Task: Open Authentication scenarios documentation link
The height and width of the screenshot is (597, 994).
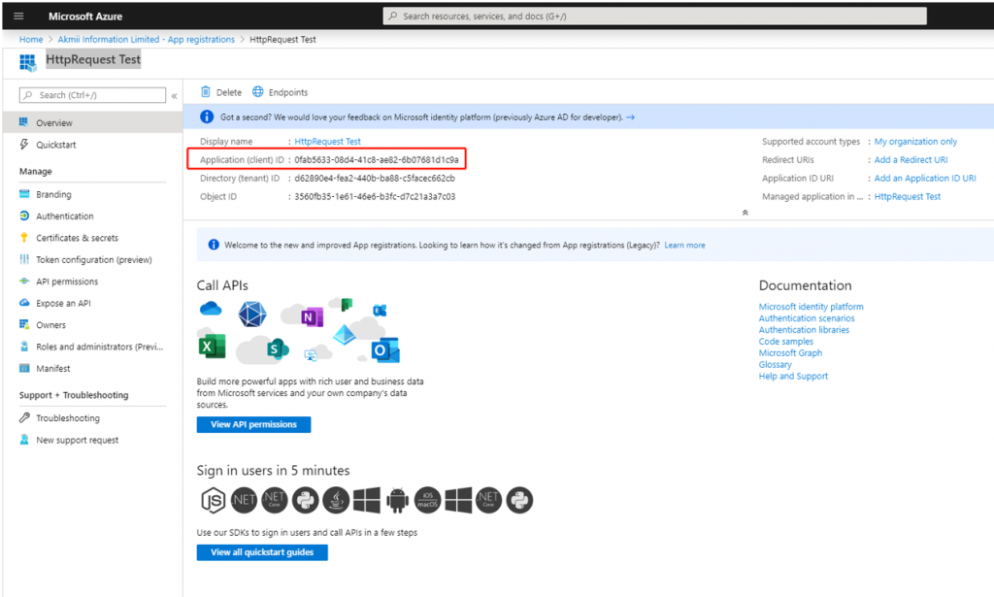Action: [x=807, y=318]
